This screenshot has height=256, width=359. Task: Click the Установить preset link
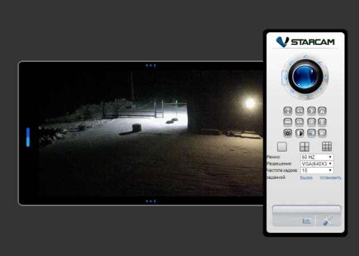point(331,178)
